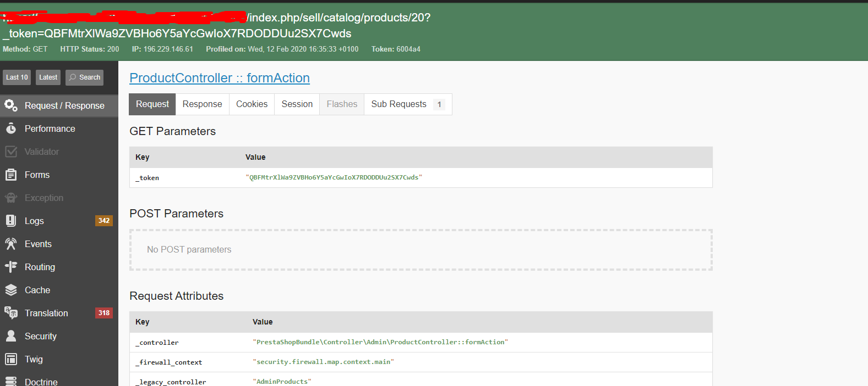Screen dimensions: 868x386
Task: Click the _firewall_context key cell
Action: click(168, 362)
